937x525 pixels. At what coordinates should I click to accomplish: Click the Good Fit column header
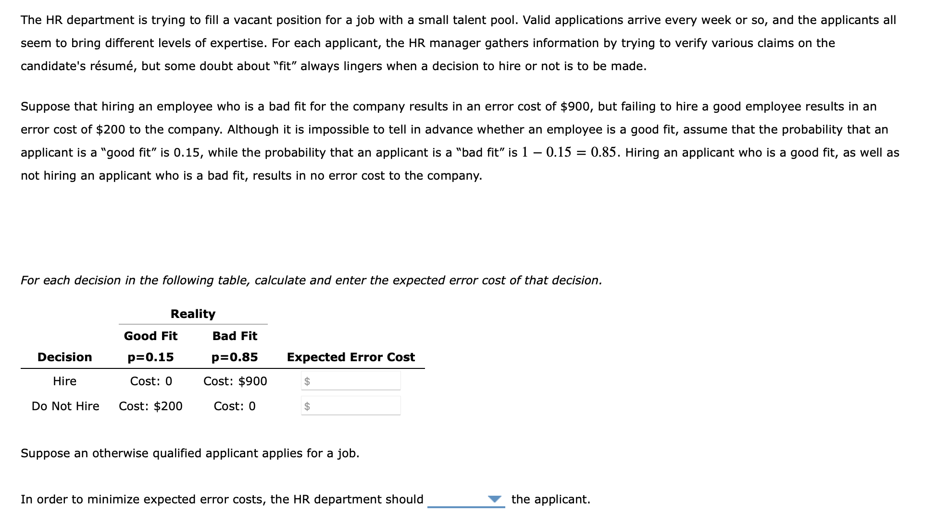click(150, 336)
